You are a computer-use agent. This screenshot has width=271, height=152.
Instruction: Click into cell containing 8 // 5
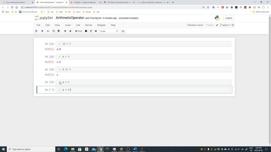144,69
